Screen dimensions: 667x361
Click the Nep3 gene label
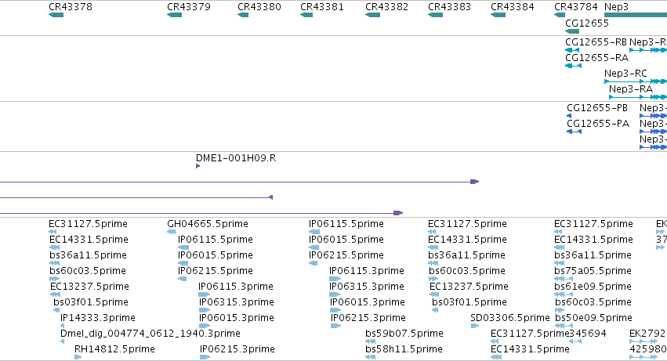(616, 7)
